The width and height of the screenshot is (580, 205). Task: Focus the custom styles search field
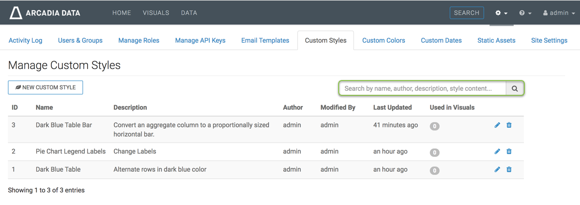click(423, 88)
